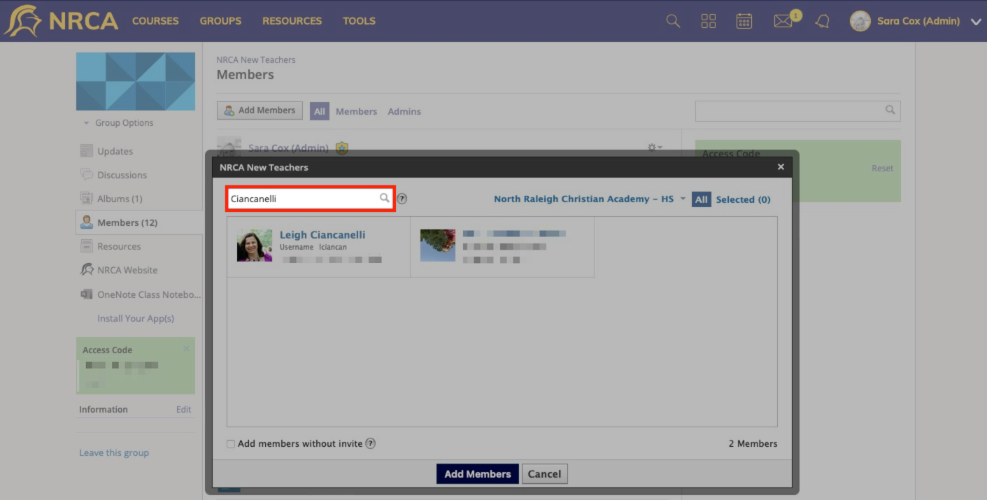Image resolution: width=987 pixels, height=500 pixels.
Task: Open the RESOURCES menu
Action: pyautogui.click(x=292, y=21)
